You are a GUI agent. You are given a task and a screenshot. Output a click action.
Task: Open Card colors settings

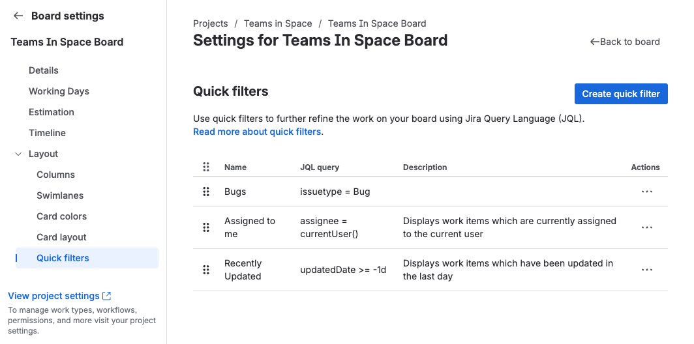coord(61,216)
